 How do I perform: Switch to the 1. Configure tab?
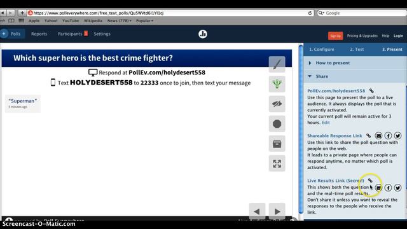click(x=322, y=50)
